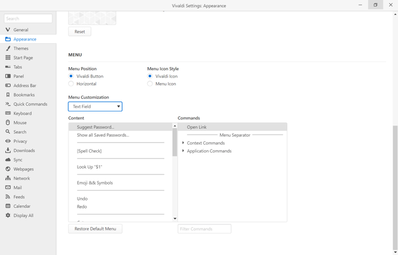Image resolution: width=398 pixels, height=255 pixels.
Task: Click the Privacy eye icon
Action: [x=8, y=141]
